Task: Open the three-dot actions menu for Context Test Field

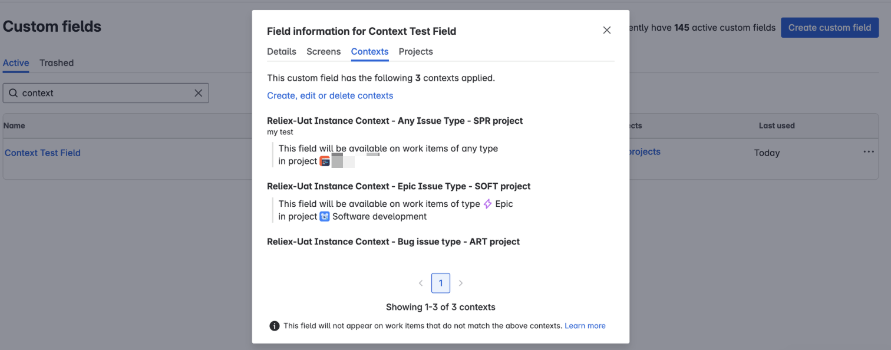Action: point(868,152)
